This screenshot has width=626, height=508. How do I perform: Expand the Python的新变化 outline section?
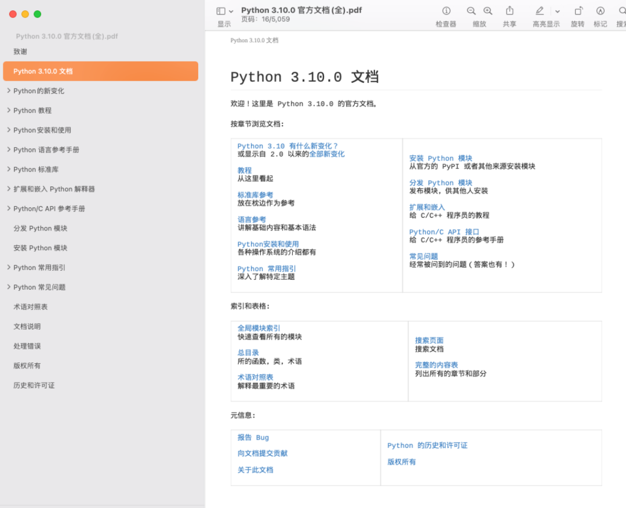(x=9, y=90)
